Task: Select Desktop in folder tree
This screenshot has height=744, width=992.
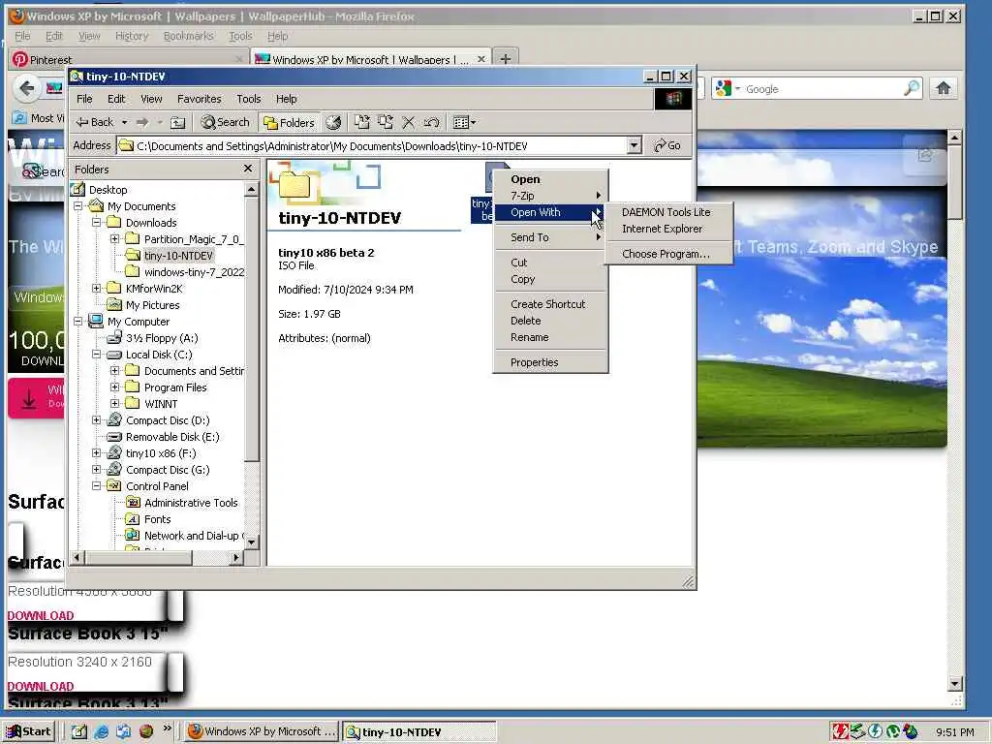Action: click(x=108, y=190)
